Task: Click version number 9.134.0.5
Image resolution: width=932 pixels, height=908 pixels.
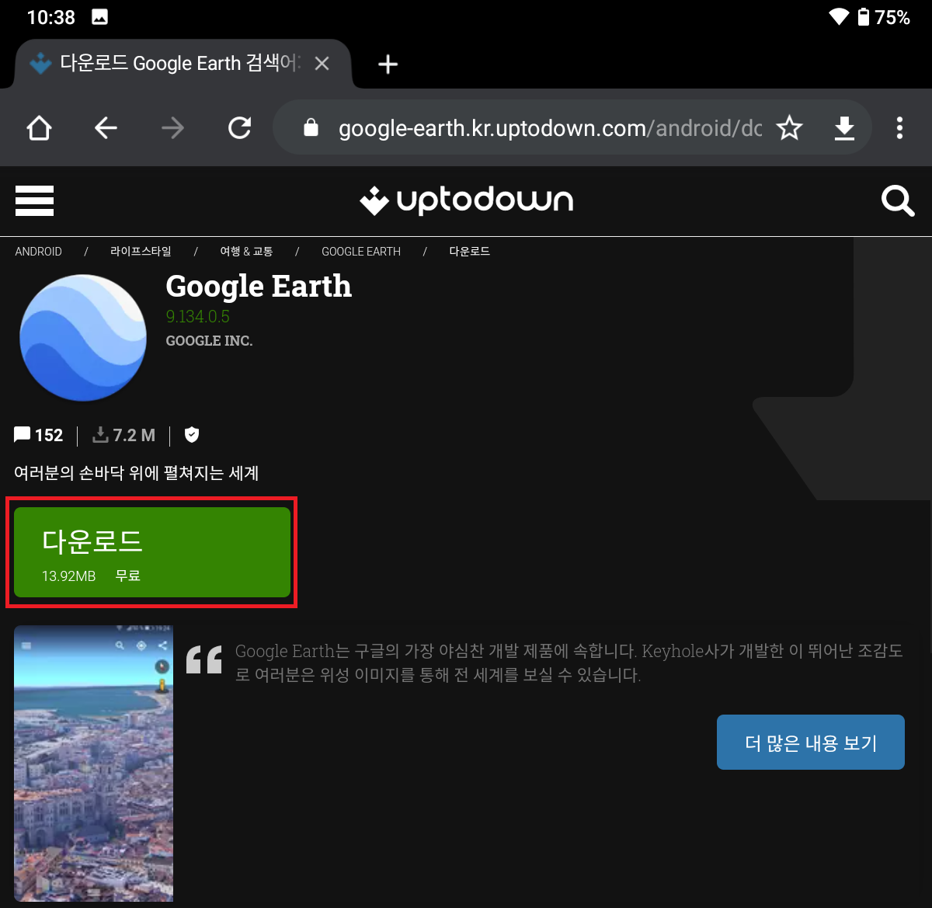Action: click(197, 317)
